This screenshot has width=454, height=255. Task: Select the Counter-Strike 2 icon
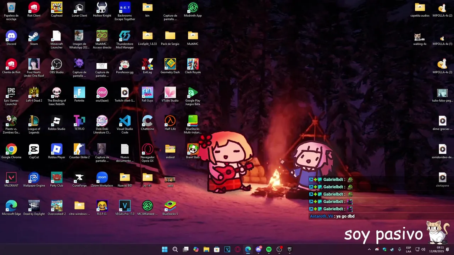(x=79, y=151)
